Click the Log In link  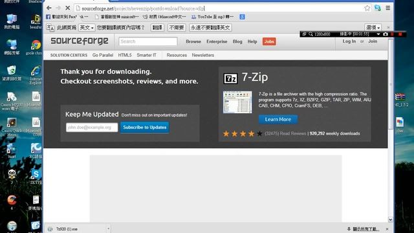pos(349,41)
